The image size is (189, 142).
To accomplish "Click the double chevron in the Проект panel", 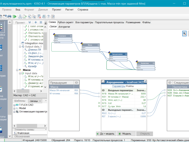I will click(x=30, y=22).
